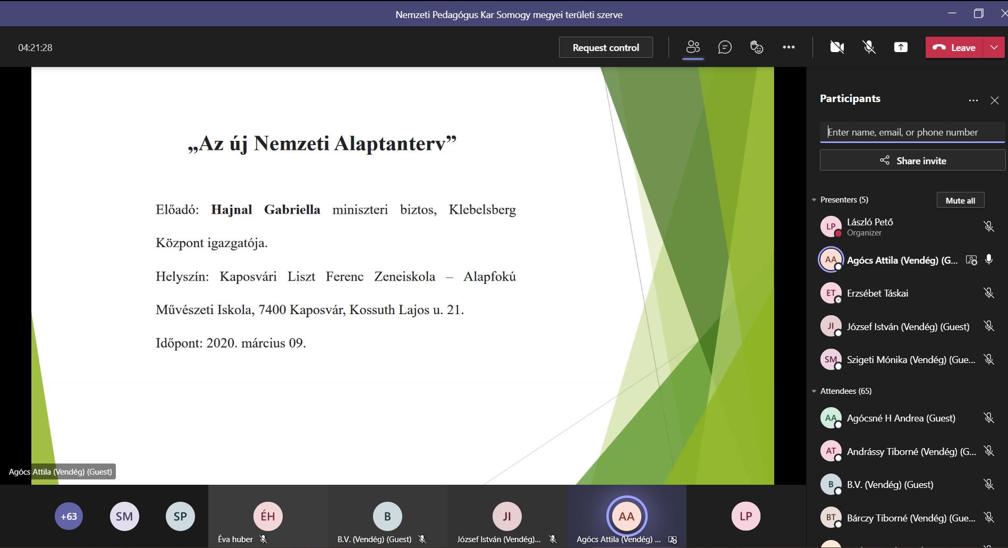The image size is (1008, 548).
Task: Click the screen sharing icon beside Agócs Attila
Action: click(x=971, y=260)
